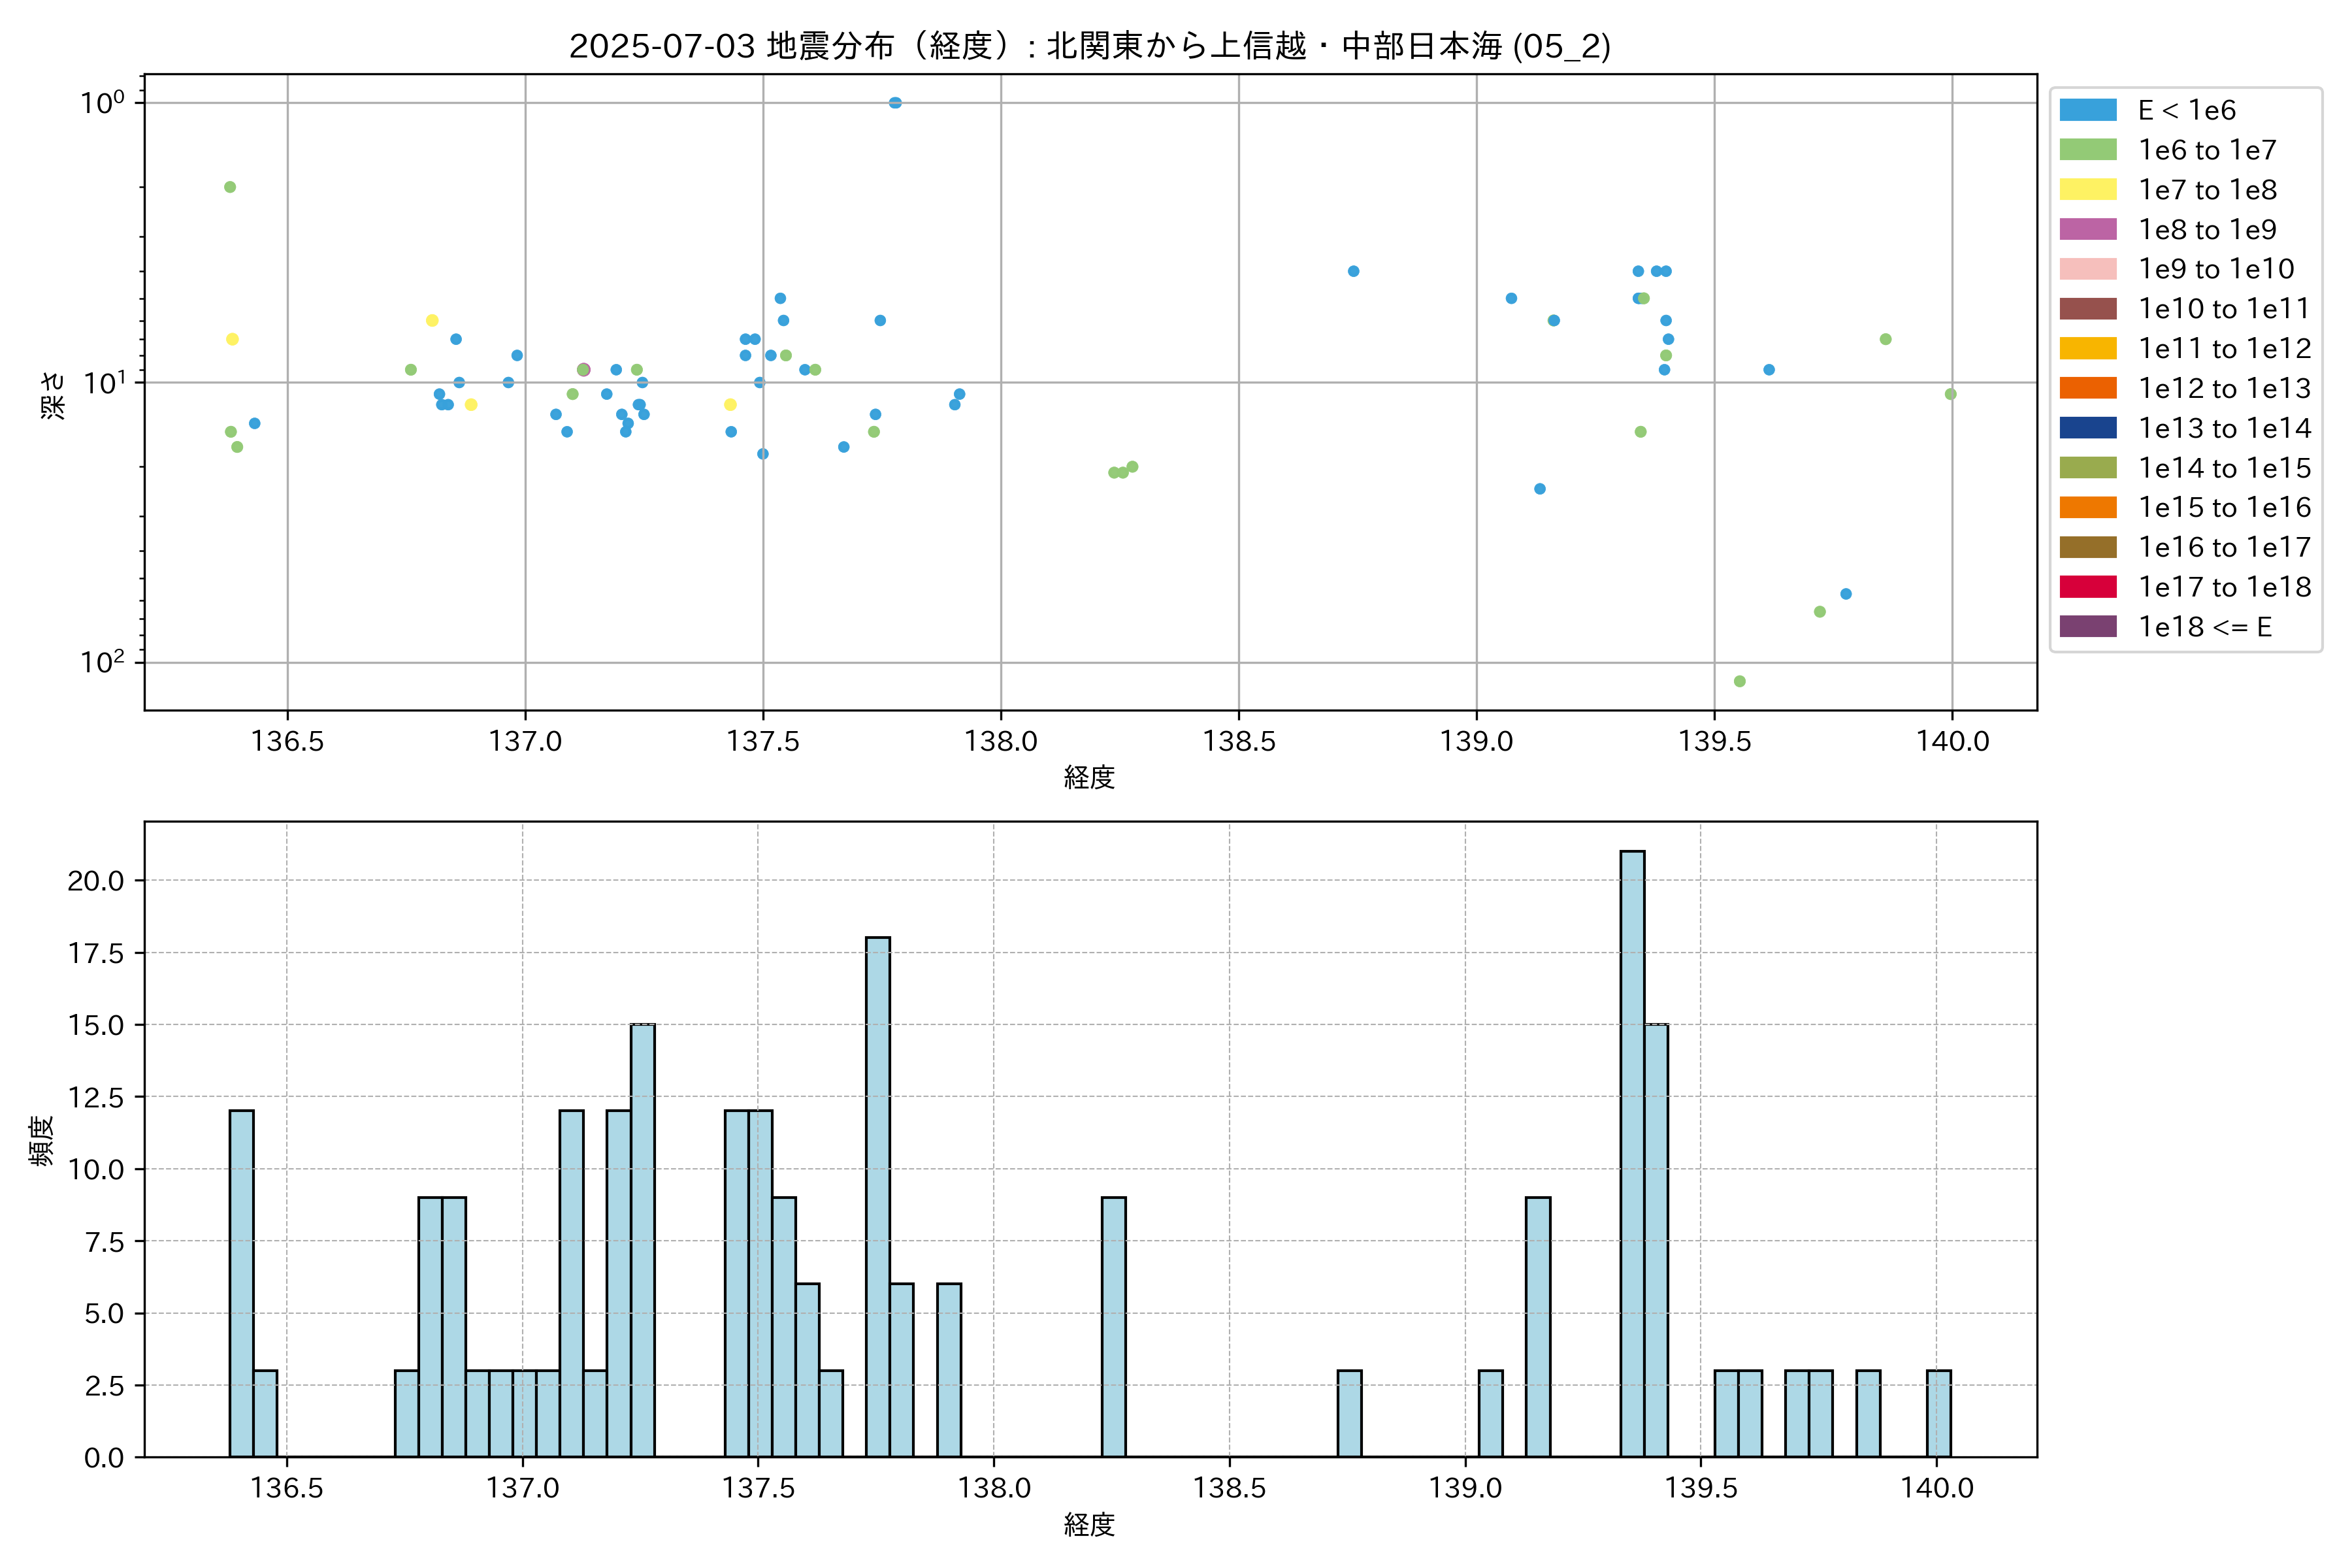
Task: Click the 138.0 tick label on scatter plot
Action: click(1001, 741)
